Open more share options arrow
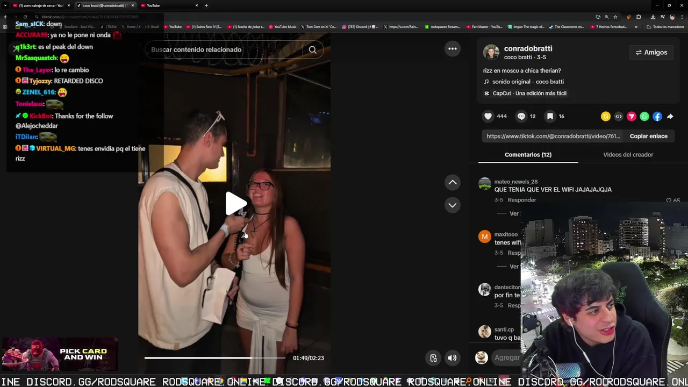The width and height of the screenshot is (688, 387). tap(670, 116)
